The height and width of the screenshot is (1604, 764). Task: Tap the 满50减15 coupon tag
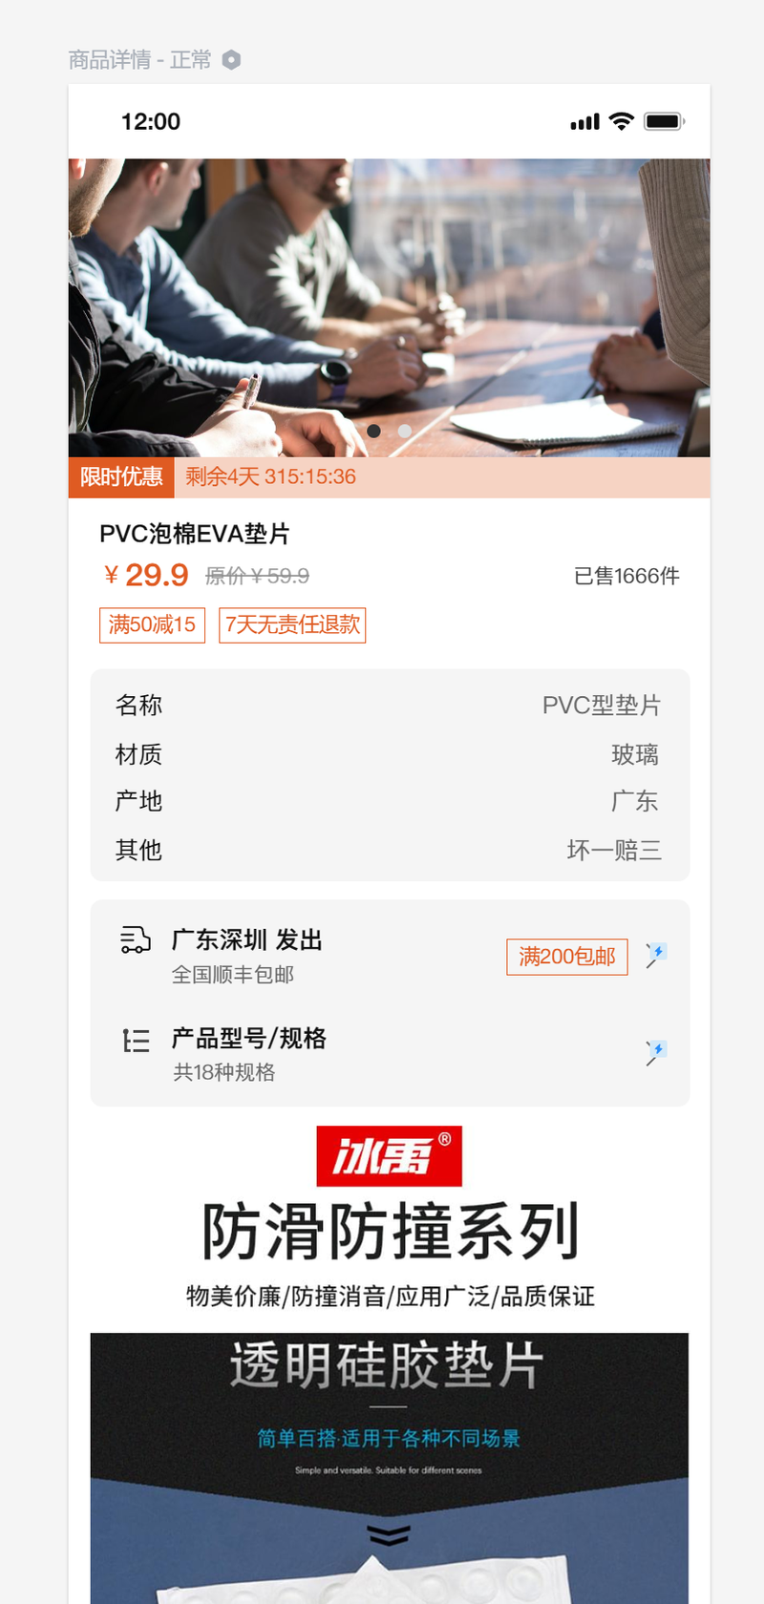[x=152, y=625]
